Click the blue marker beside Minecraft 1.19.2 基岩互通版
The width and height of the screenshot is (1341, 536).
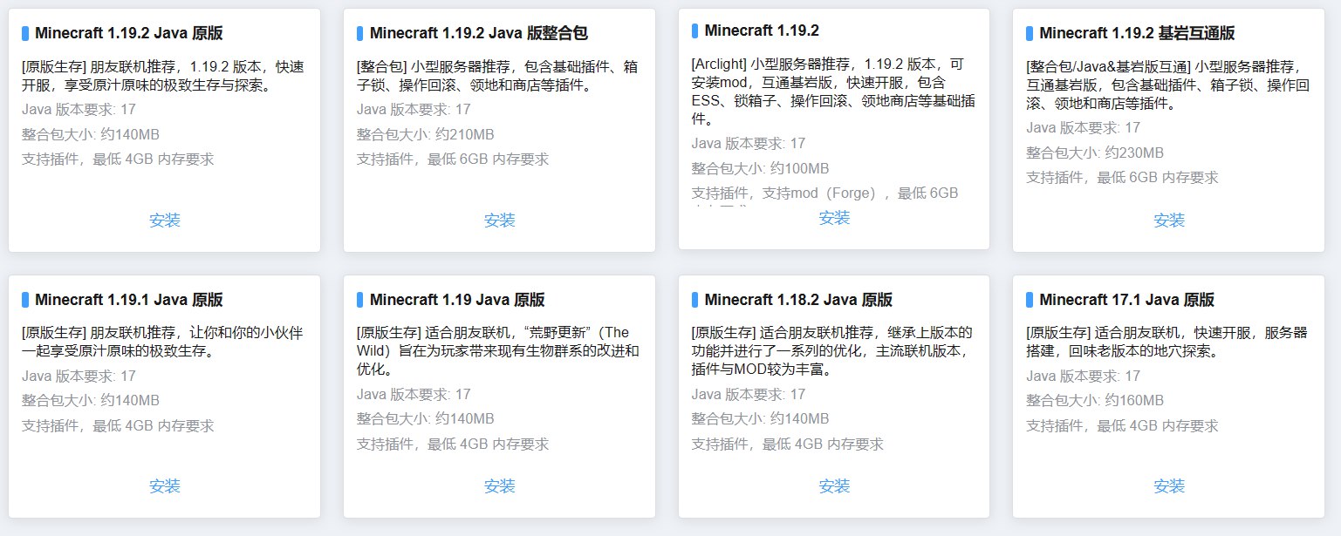(x=1030, y=34)
